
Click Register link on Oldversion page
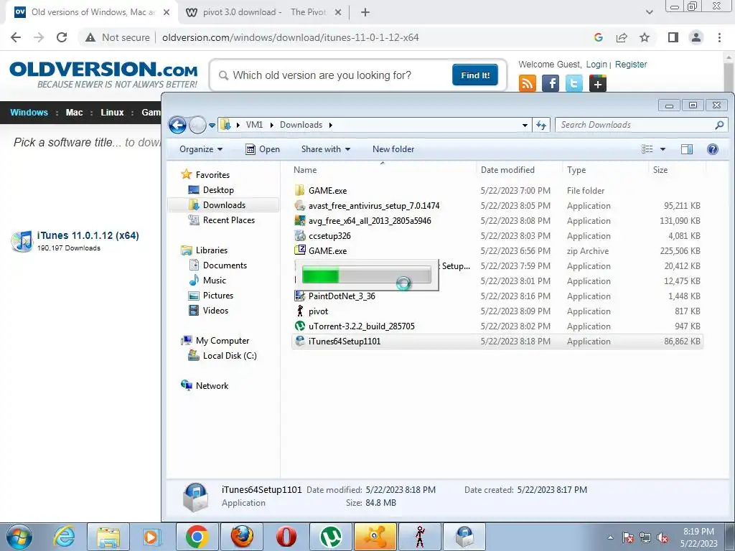click(x=630, y=64)
